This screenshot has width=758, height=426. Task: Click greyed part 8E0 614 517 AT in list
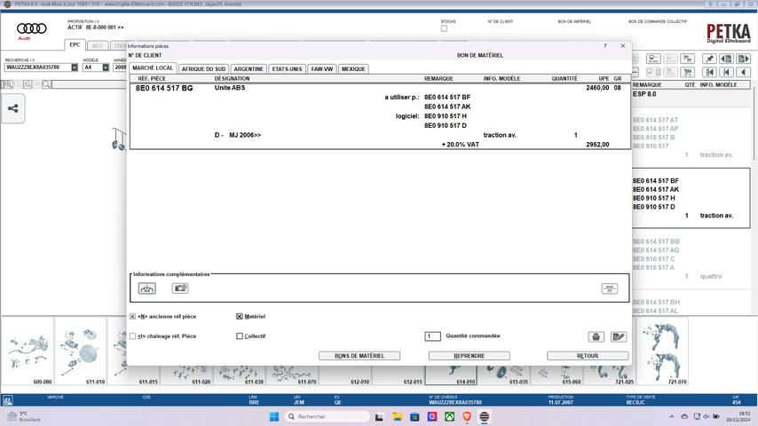pos(656,120)
